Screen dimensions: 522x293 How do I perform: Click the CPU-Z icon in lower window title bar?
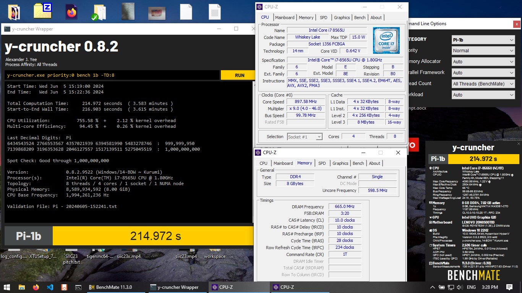click(x=258, y=153)
